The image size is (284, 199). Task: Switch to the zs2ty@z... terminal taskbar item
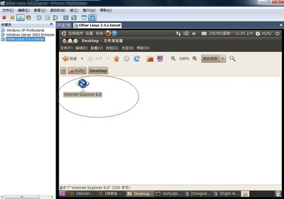169,193
